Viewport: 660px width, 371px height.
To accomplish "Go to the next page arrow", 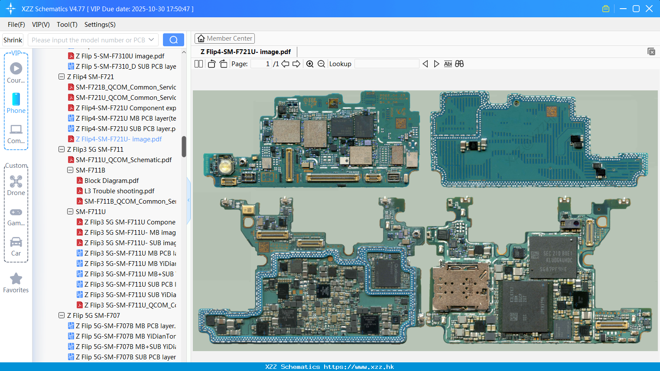I will (296, 64).
